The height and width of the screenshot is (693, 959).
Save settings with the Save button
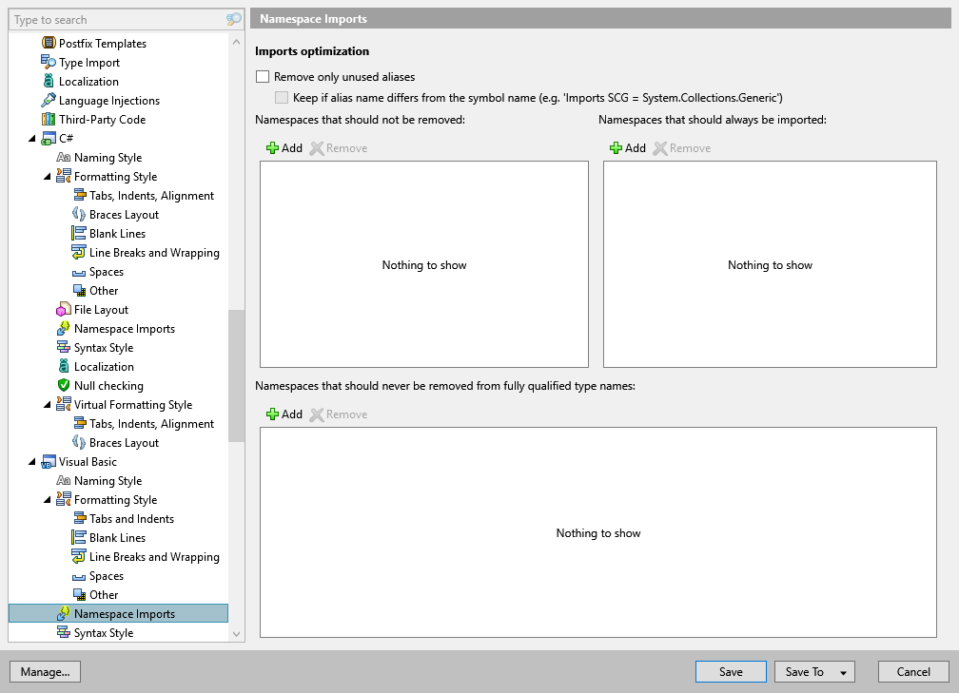(x=731, y=671)
